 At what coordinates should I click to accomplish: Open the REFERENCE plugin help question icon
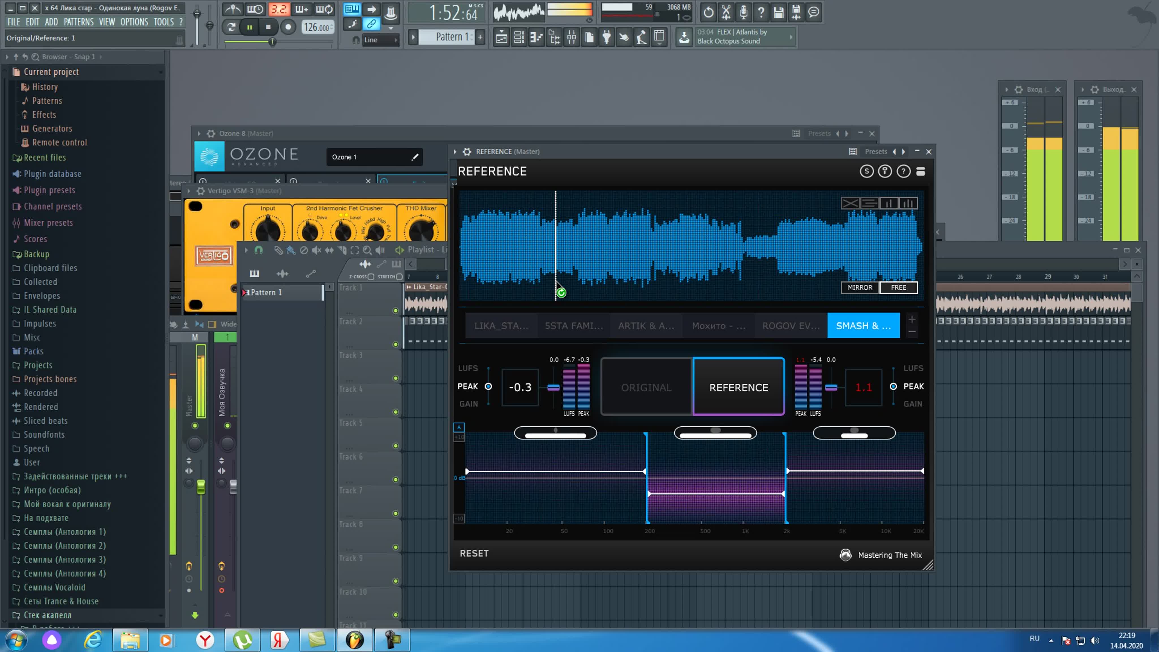coord(903,171)
